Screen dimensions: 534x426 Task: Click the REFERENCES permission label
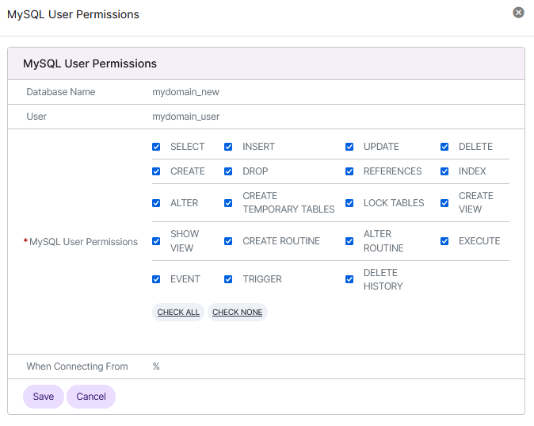392,171
